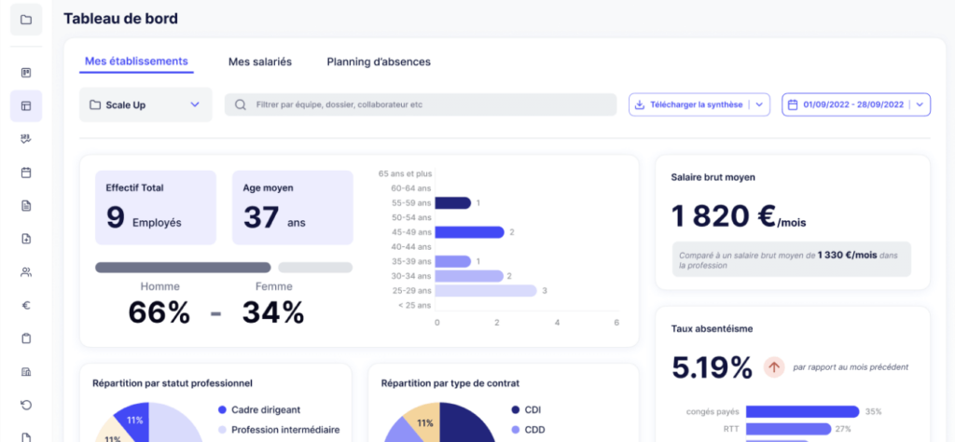Click the Télécharger la synthèse button
Screen dimensions: 955x442
click(x=688, y=105)
